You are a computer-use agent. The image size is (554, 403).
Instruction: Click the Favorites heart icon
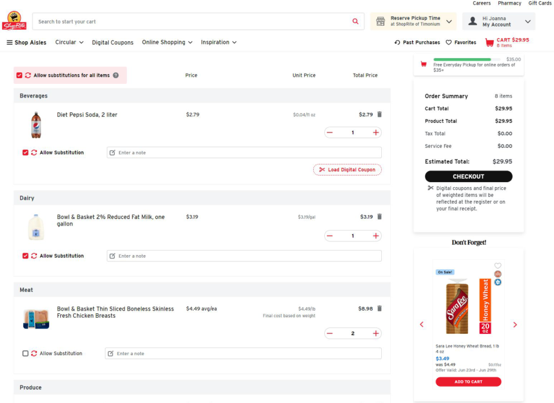(x=449, y=43)
